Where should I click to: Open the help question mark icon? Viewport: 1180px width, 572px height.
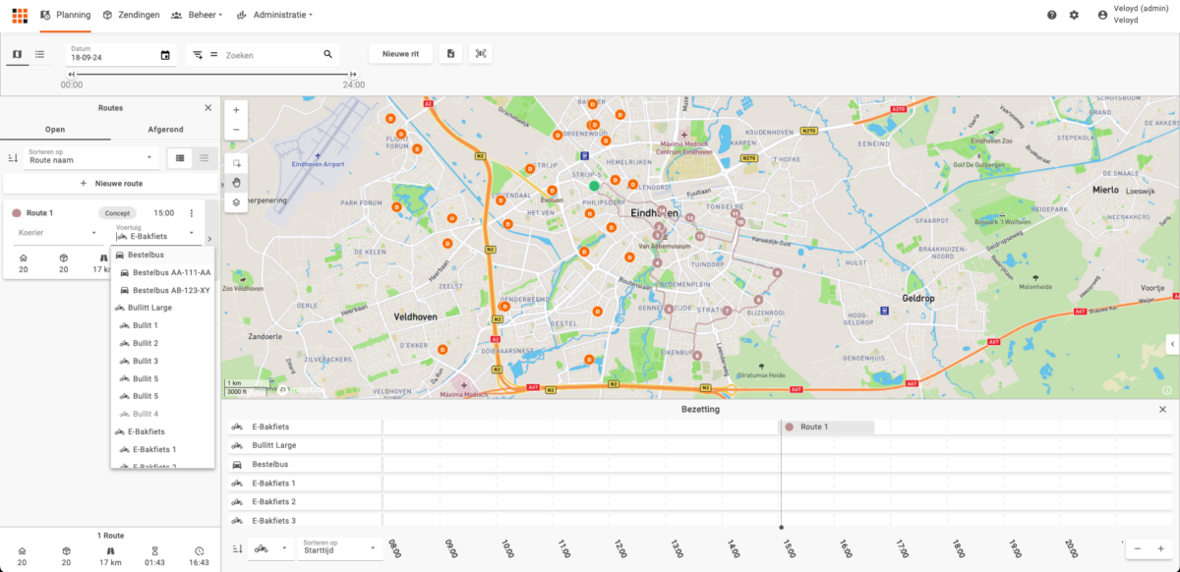point(1052,15)
